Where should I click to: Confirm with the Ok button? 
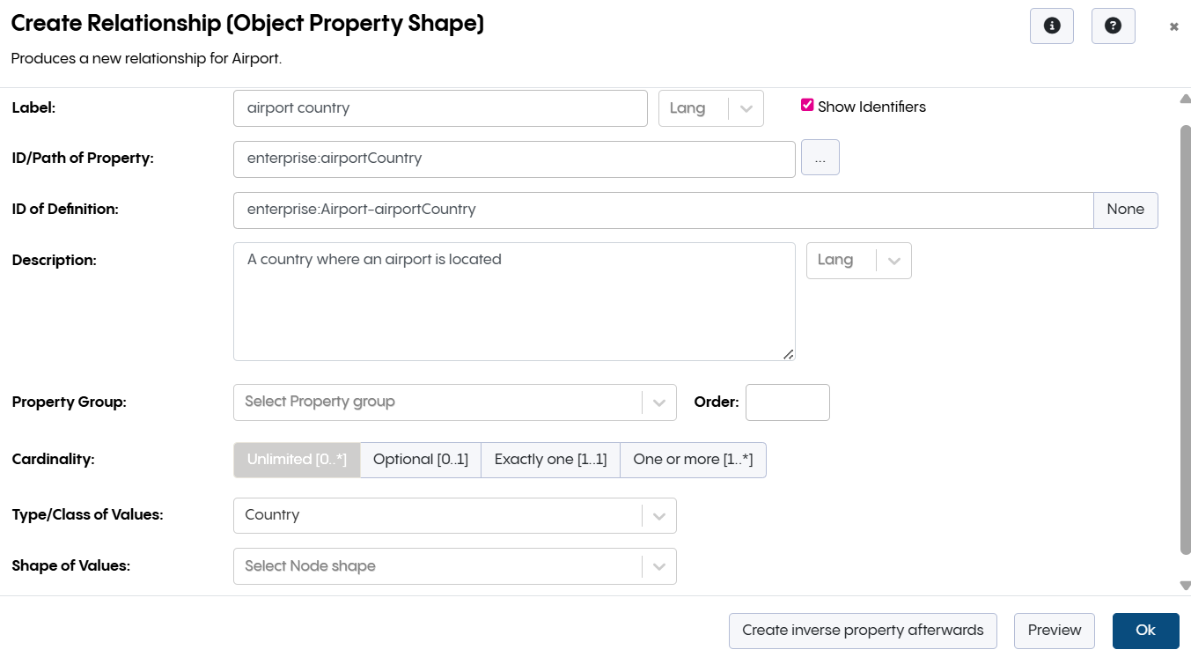coord(1144,631)
